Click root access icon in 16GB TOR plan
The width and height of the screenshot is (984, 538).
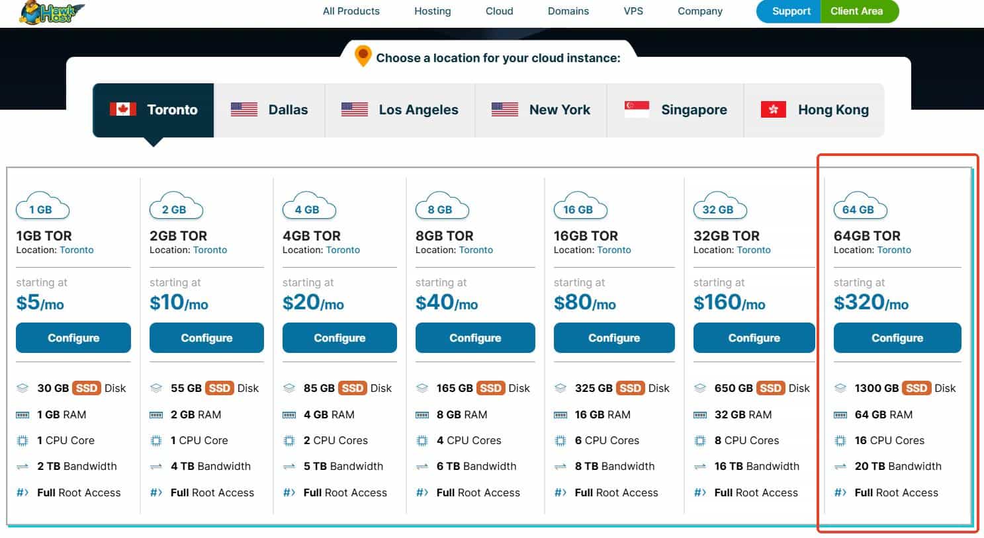560,492
